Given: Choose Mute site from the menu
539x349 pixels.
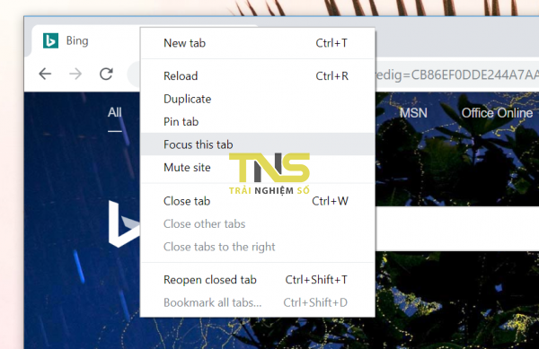Looking at the screenshot, I should click(x=258, y=167).
